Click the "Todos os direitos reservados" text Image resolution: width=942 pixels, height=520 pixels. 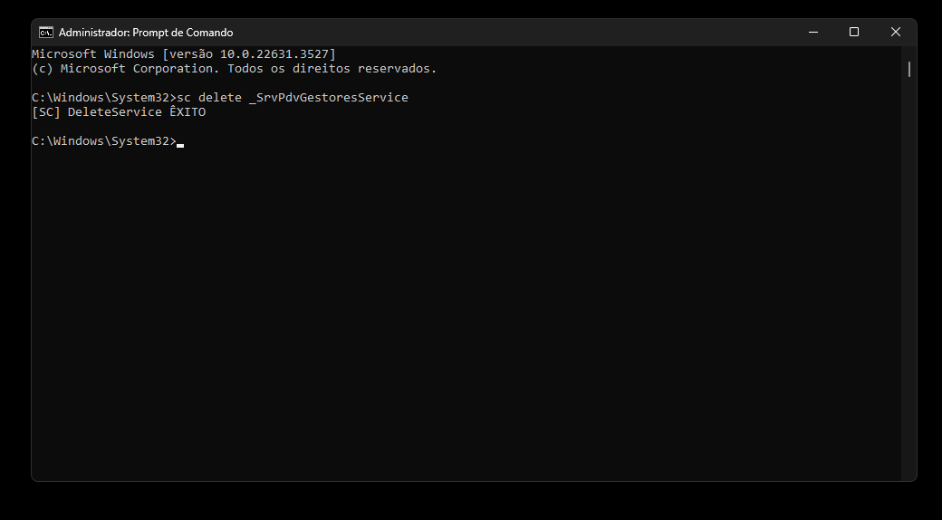[331, 69]
